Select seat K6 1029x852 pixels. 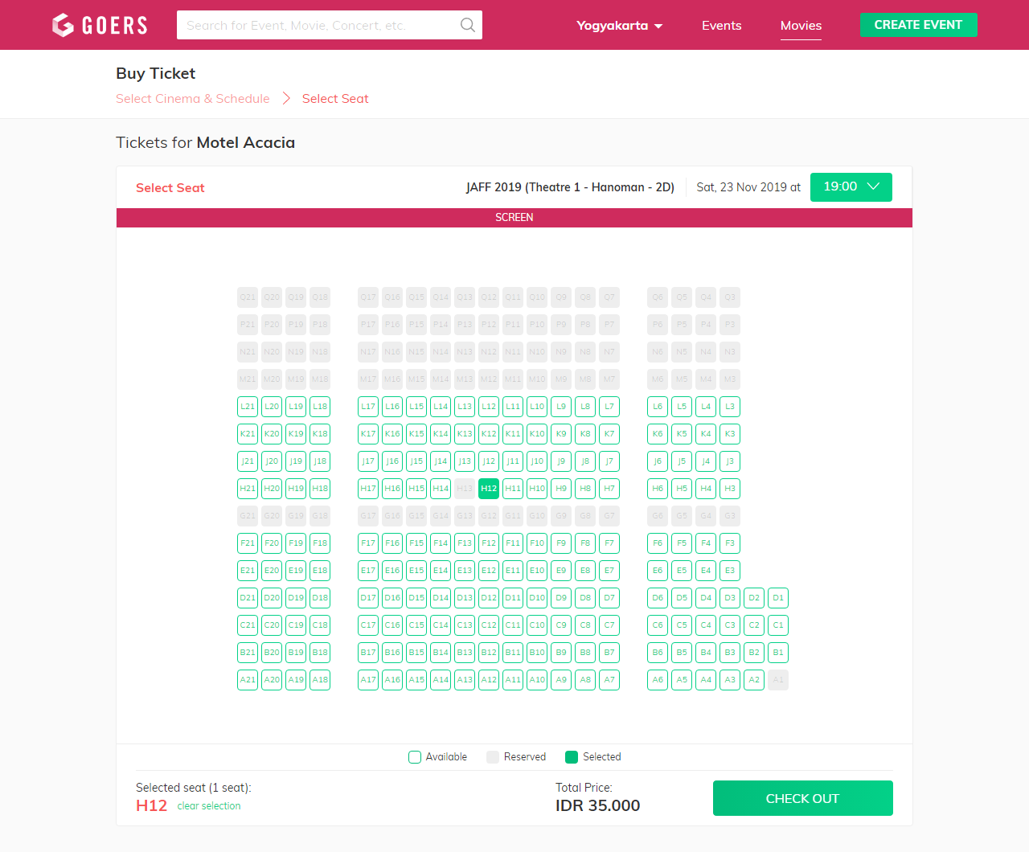[658, 434]
